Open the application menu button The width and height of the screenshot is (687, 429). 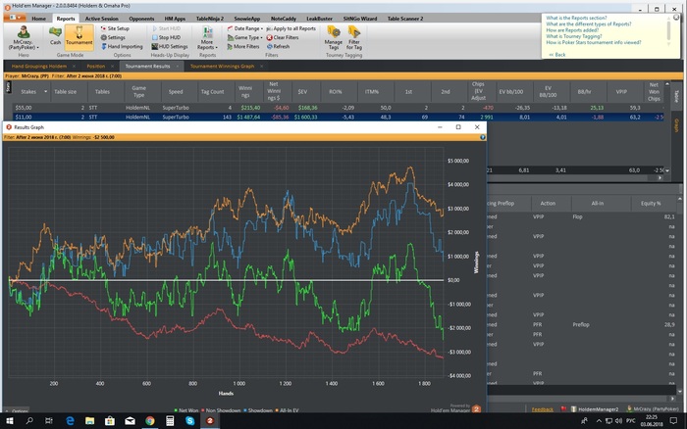click(15, 18)
